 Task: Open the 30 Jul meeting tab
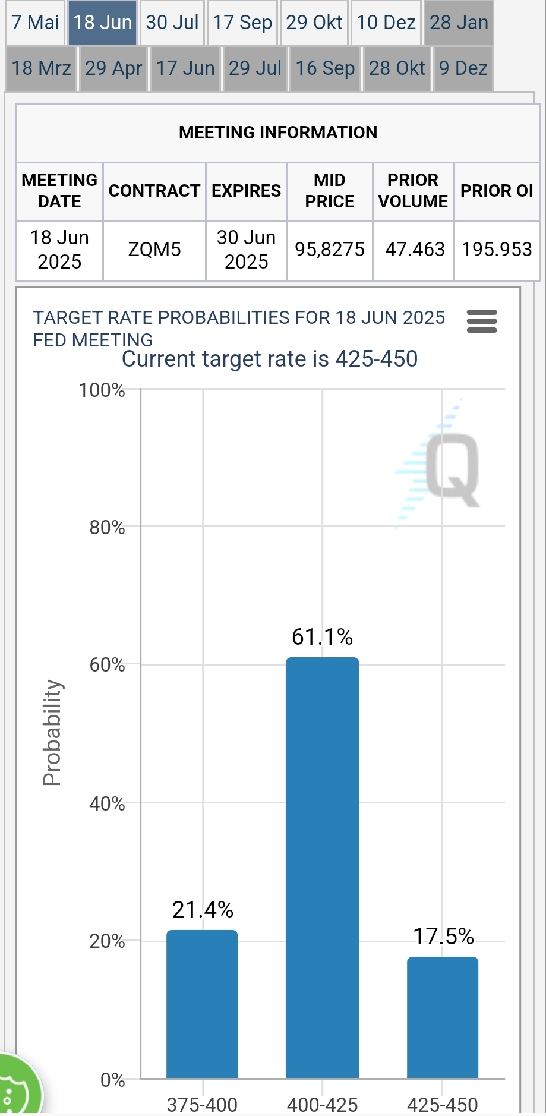pyautogui.click(x=172, y=23)
